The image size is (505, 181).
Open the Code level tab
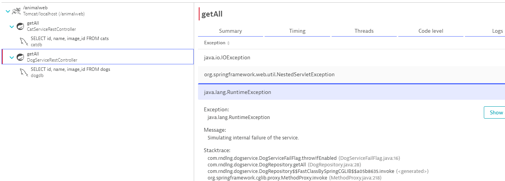431,31
